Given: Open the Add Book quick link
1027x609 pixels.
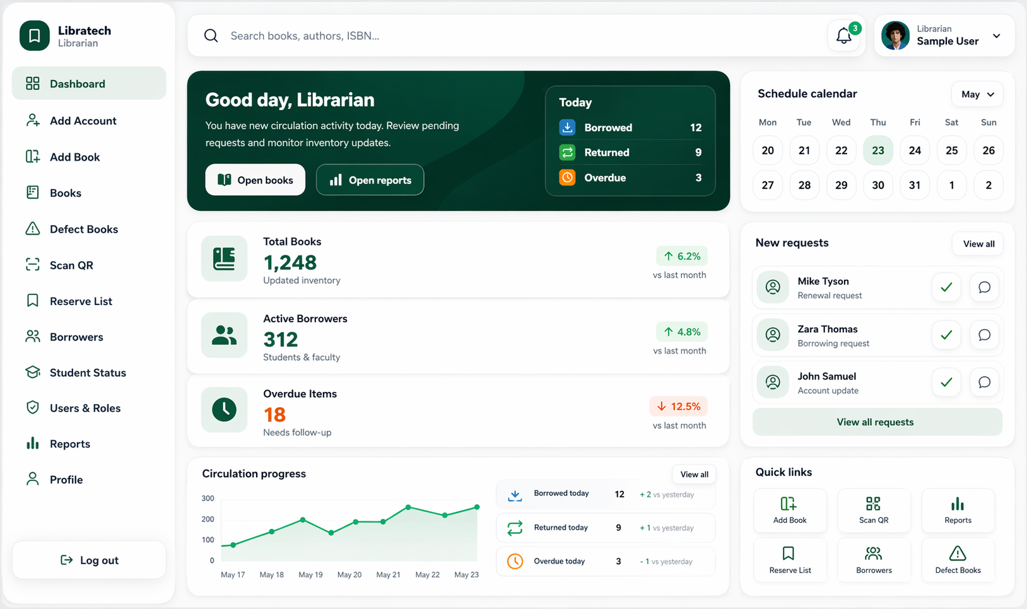Looking at the screenshot, I should click(x=790, y=510).
